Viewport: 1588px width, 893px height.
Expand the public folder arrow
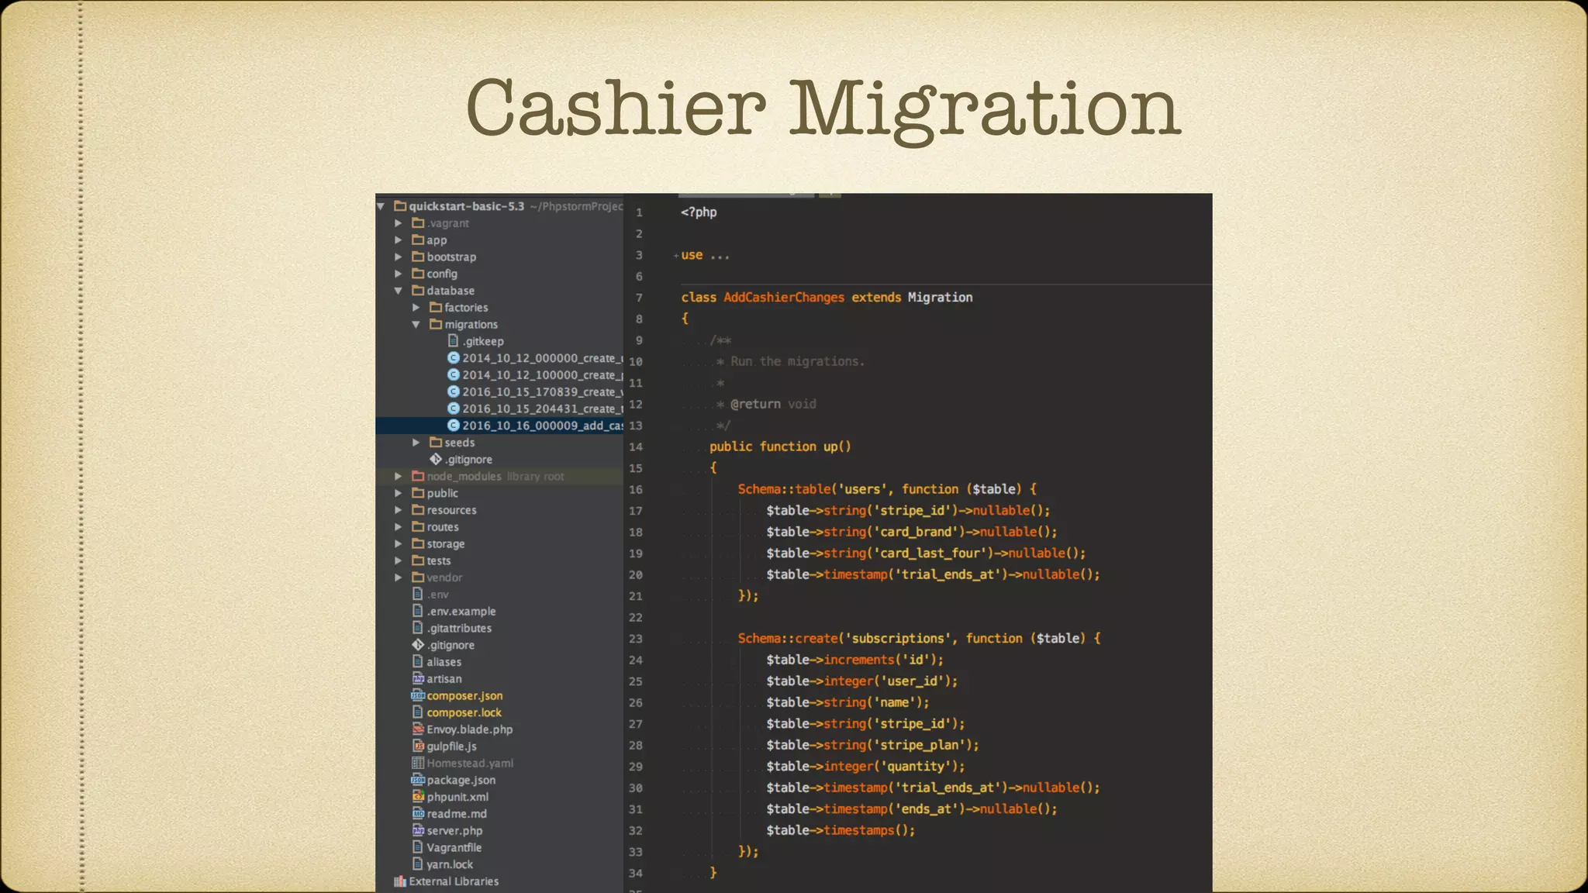tap(399, 493)
